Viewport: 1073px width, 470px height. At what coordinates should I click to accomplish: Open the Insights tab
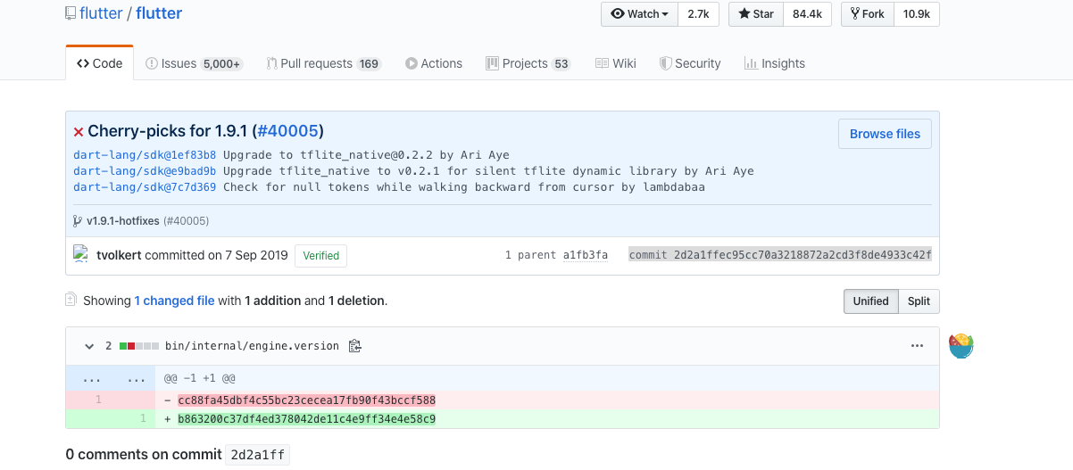(x=773, y=63)
